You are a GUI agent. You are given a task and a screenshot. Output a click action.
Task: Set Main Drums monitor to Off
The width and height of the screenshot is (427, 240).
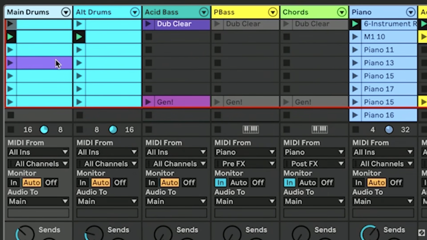coord(51,183)
